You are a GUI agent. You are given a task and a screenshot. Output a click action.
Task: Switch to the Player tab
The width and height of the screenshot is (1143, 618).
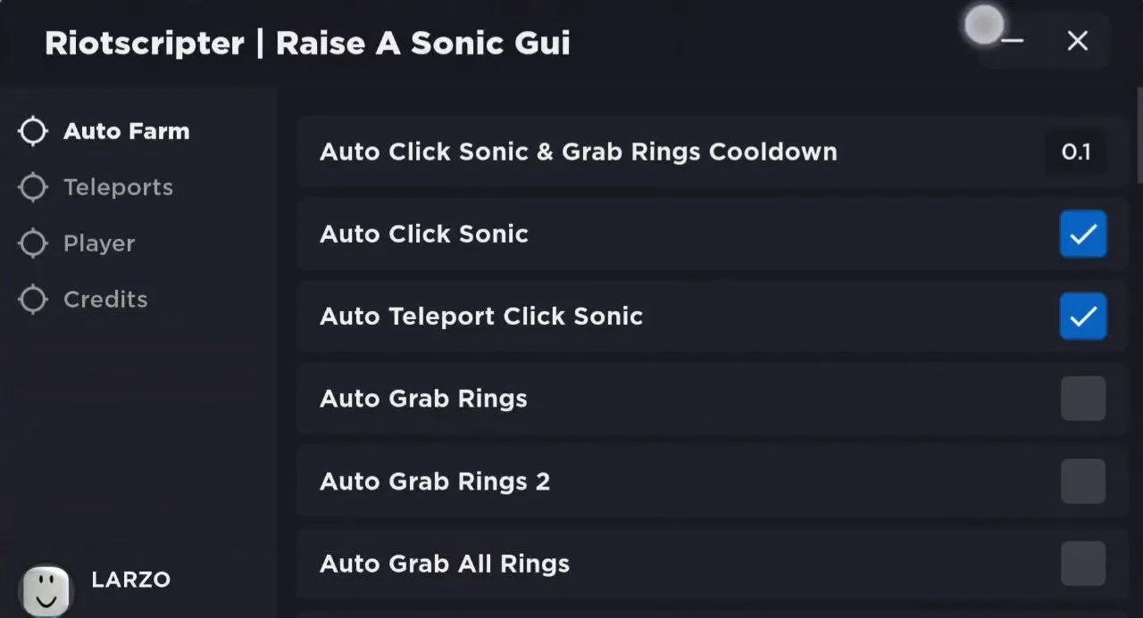click(99, 243)
